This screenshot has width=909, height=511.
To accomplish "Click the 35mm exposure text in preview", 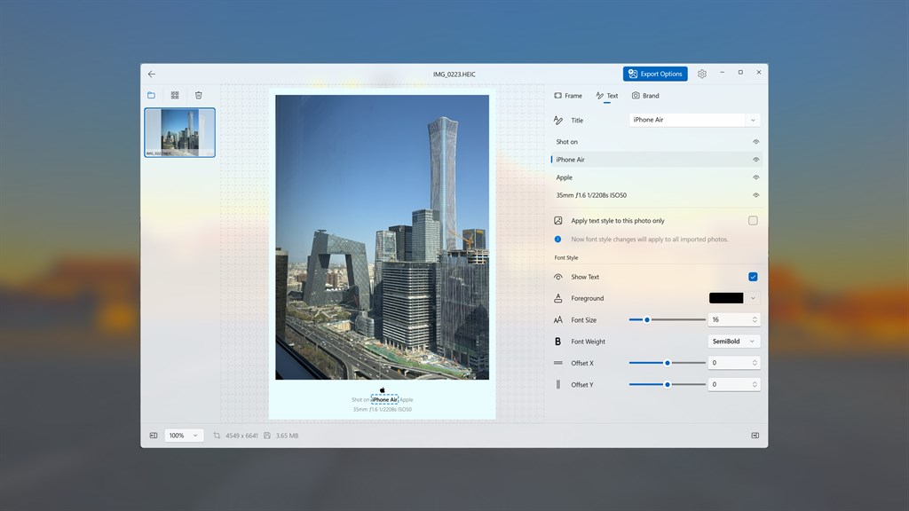I will [x=382, y=409].
